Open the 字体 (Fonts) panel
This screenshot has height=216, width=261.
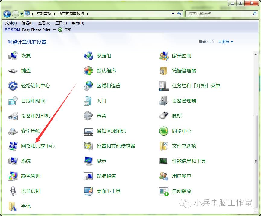tap(26, 206)
